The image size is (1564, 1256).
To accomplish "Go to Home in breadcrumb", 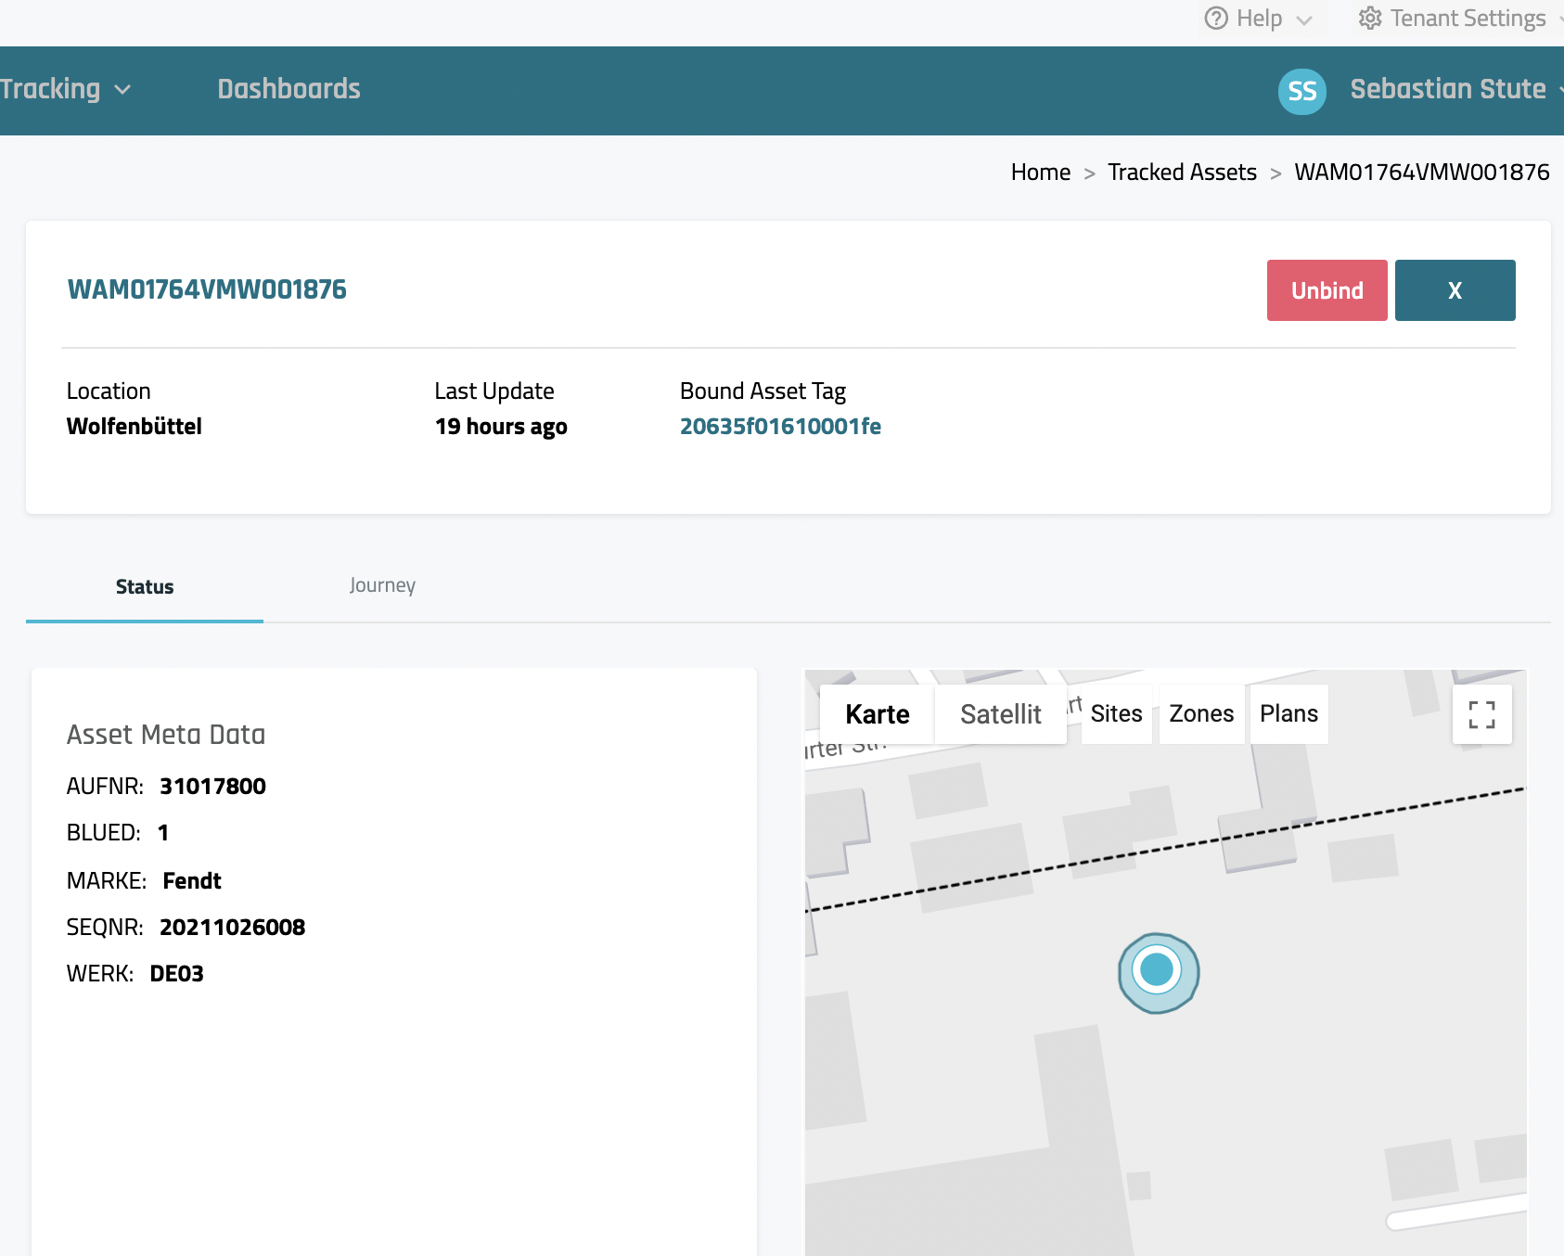I will (1040, 173).
